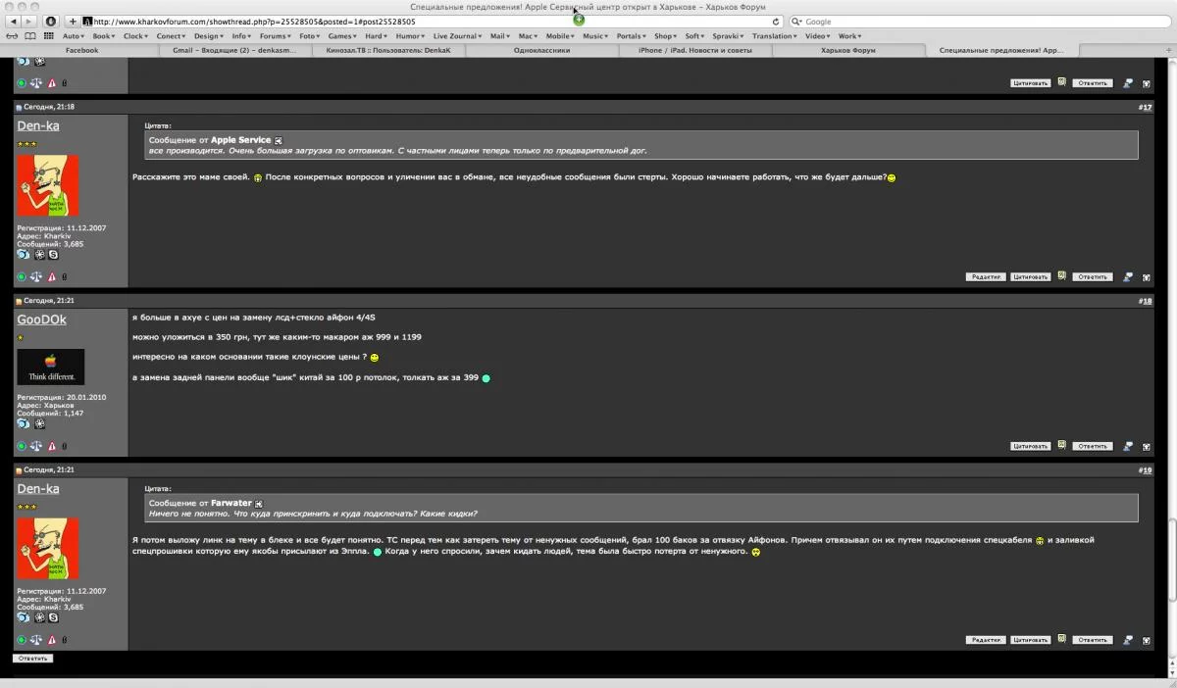This screenshot has height=688, width=1177.
Task: Expand the Translation bookmarks folder
Action: tap(775, 36)
